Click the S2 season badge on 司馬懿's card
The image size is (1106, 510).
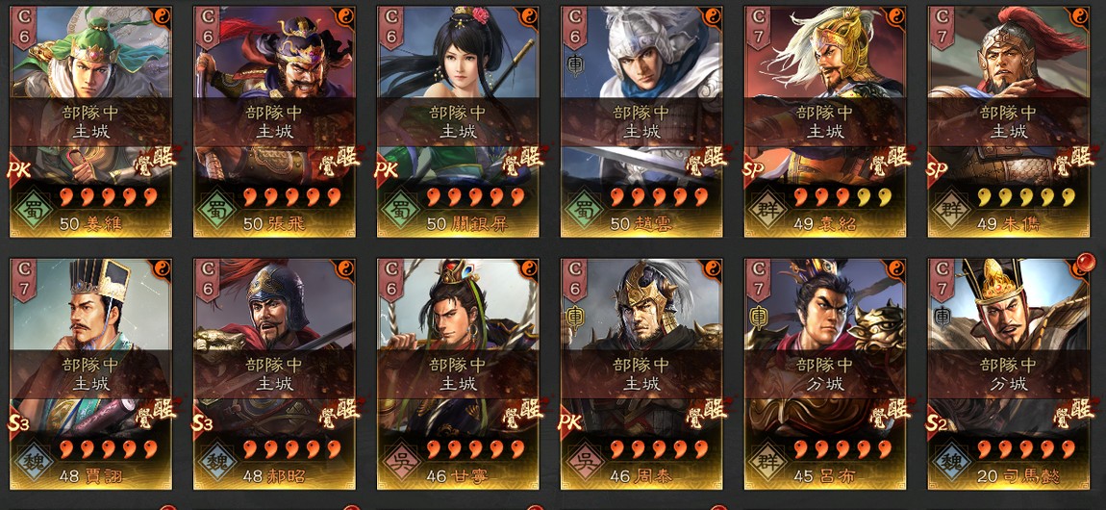click(x=939, y=422)
